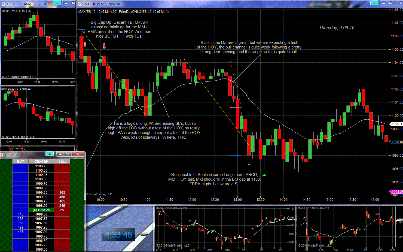403x252 pixels.
Task: Close the ES 12-10 DOM window
Action: click(x=78, y=154)
